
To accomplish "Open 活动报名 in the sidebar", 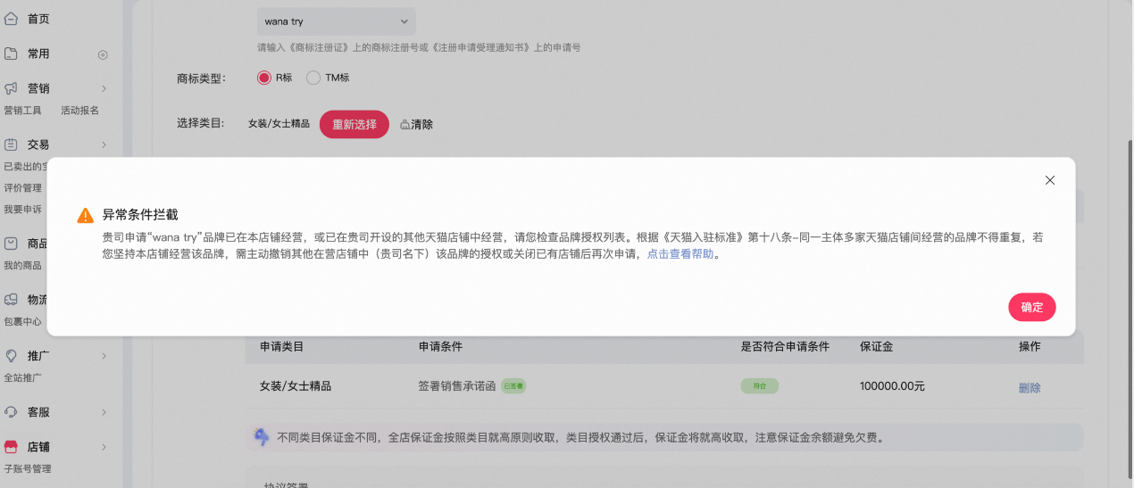I will [x=79, y=111].
